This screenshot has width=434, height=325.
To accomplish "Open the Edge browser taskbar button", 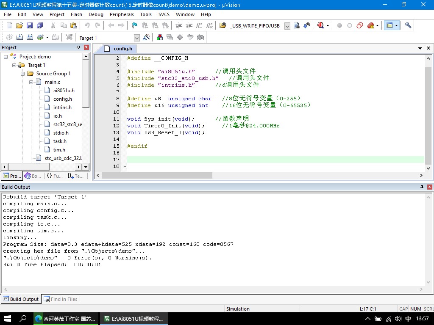I will [66, 319].
